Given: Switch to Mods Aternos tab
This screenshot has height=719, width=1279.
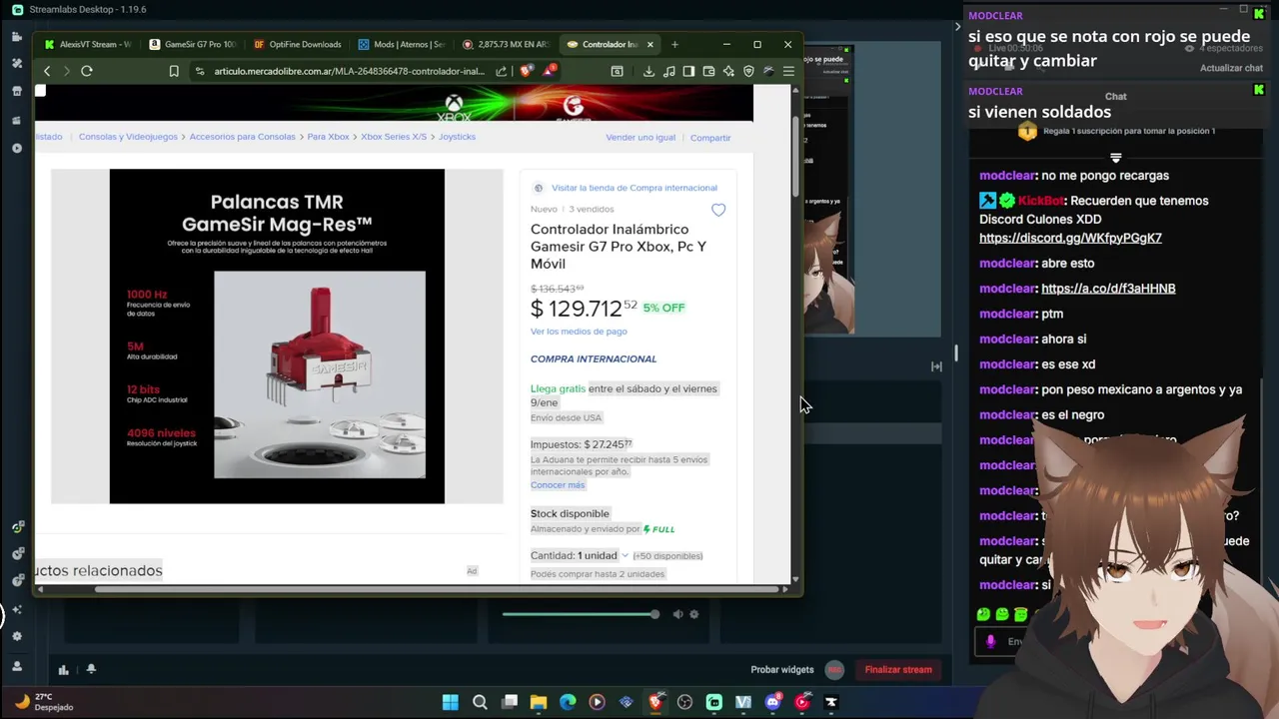Looking at the screenshot, I should pos(402,44).
